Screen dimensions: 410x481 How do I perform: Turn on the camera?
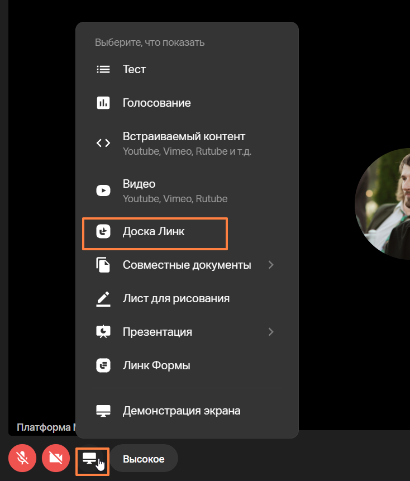click(56, 459)
